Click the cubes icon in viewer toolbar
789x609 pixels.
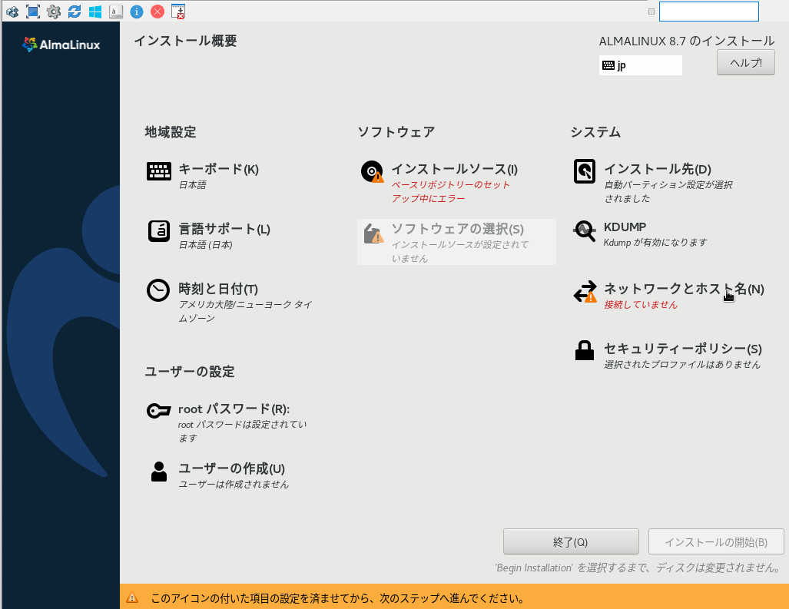(x=12, y=11)
